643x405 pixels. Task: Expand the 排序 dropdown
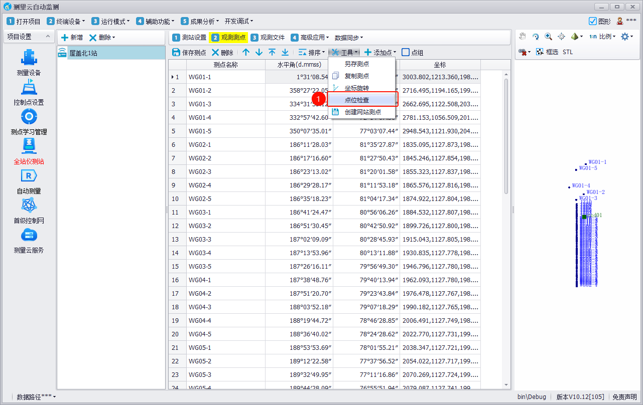(312, 52)
